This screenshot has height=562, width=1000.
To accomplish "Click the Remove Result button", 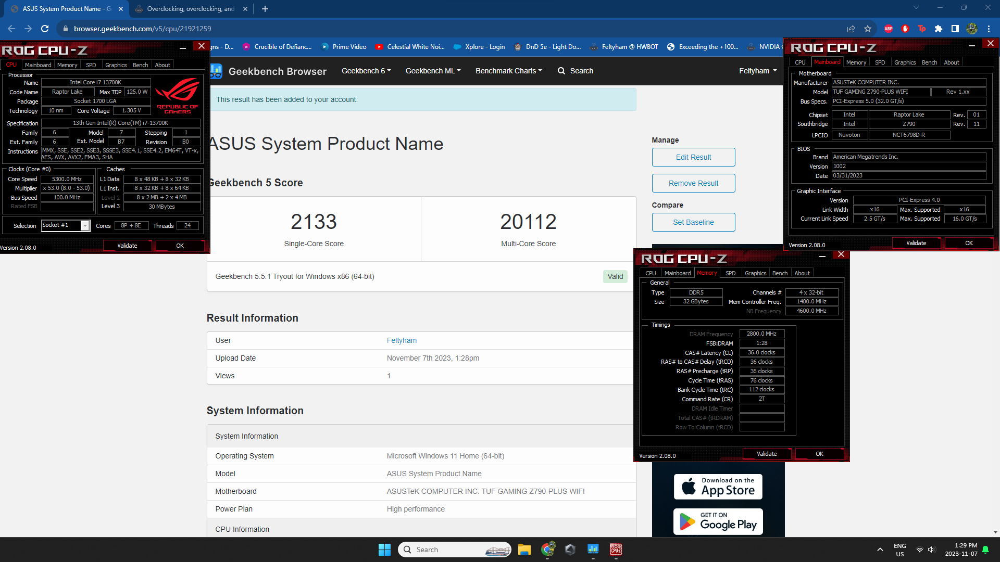I will coord(693,183).
